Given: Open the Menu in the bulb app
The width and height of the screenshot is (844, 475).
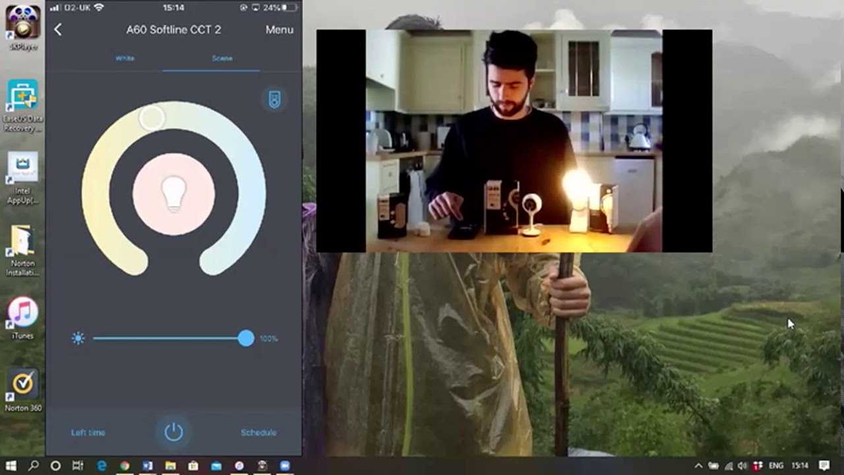Looking at the screenshot, I should pos(280,30).
